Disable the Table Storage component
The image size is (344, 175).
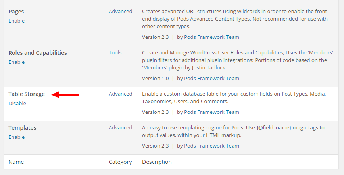tap(17, 103)
